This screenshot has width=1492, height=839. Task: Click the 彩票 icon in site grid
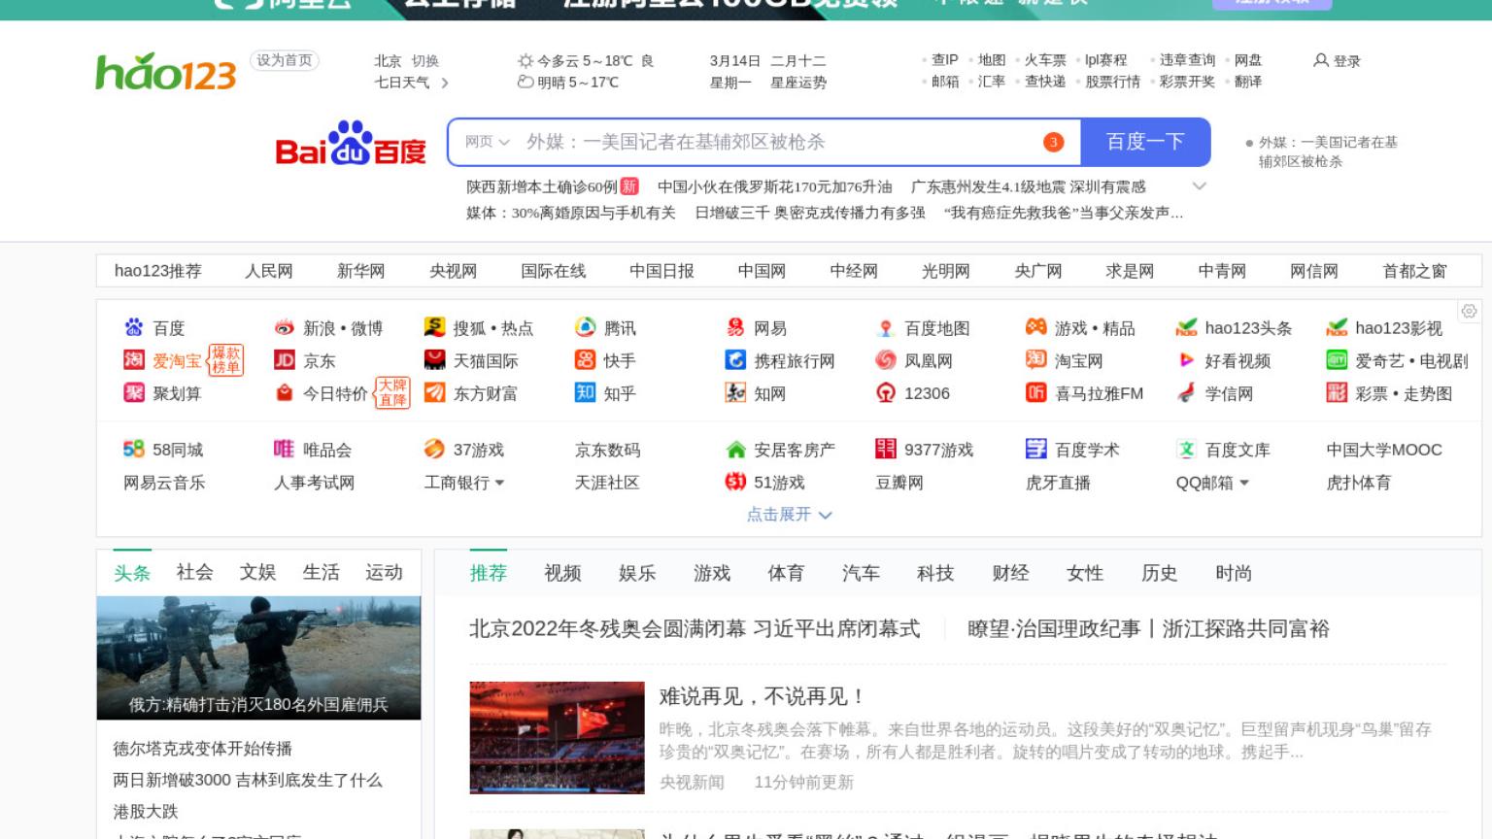1337,392
